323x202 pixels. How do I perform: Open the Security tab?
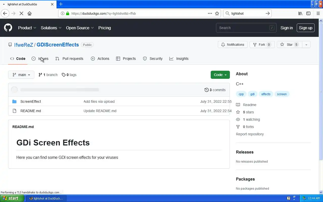pyautogui.click(x=153, y=59)
